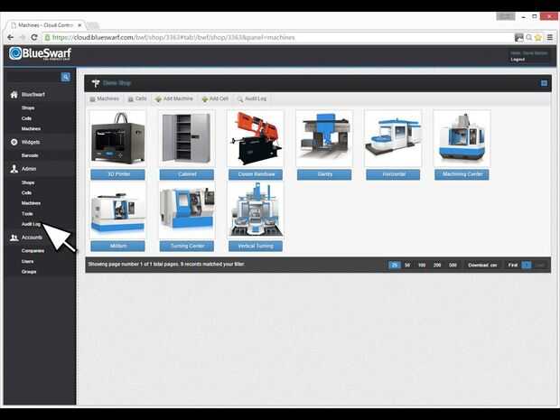Click the Accounts people icon in sidebar
This screenshot has height=420, width=560.
14,238
